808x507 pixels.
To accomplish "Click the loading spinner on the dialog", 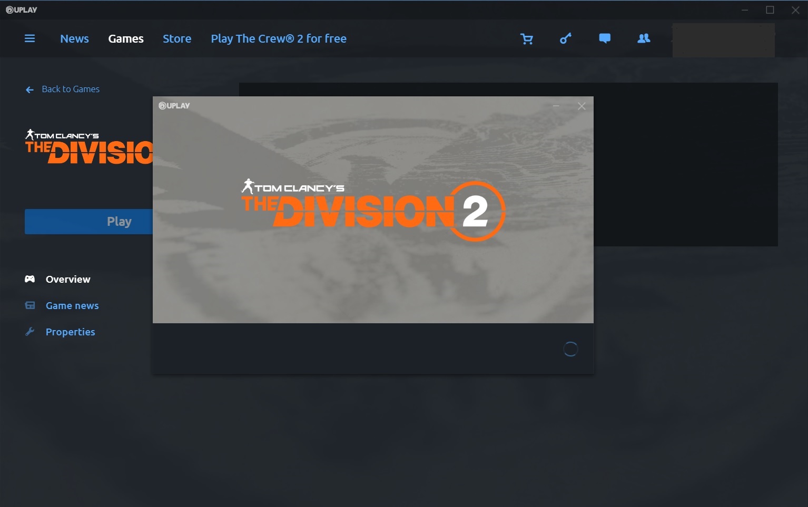I will point(570,349).
